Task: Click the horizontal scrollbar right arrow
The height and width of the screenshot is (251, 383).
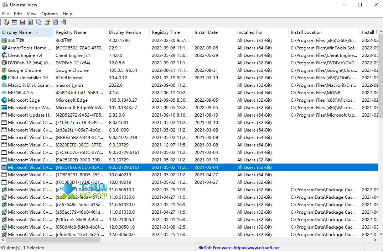Action: (x=375, y=240)
